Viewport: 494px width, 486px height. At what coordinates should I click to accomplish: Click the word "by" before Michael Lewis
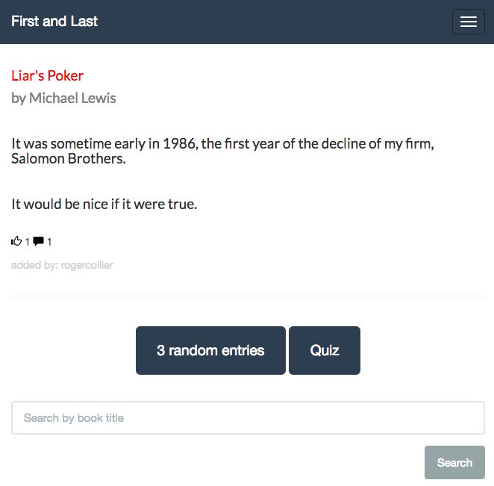(x=19, y=99)
